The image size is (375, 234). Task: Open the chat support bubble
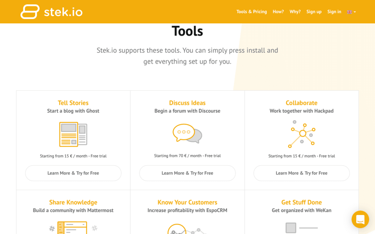[360, 219]
